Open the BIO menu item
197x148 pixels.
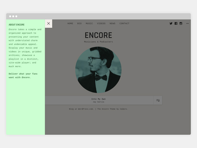coord(79,23)
